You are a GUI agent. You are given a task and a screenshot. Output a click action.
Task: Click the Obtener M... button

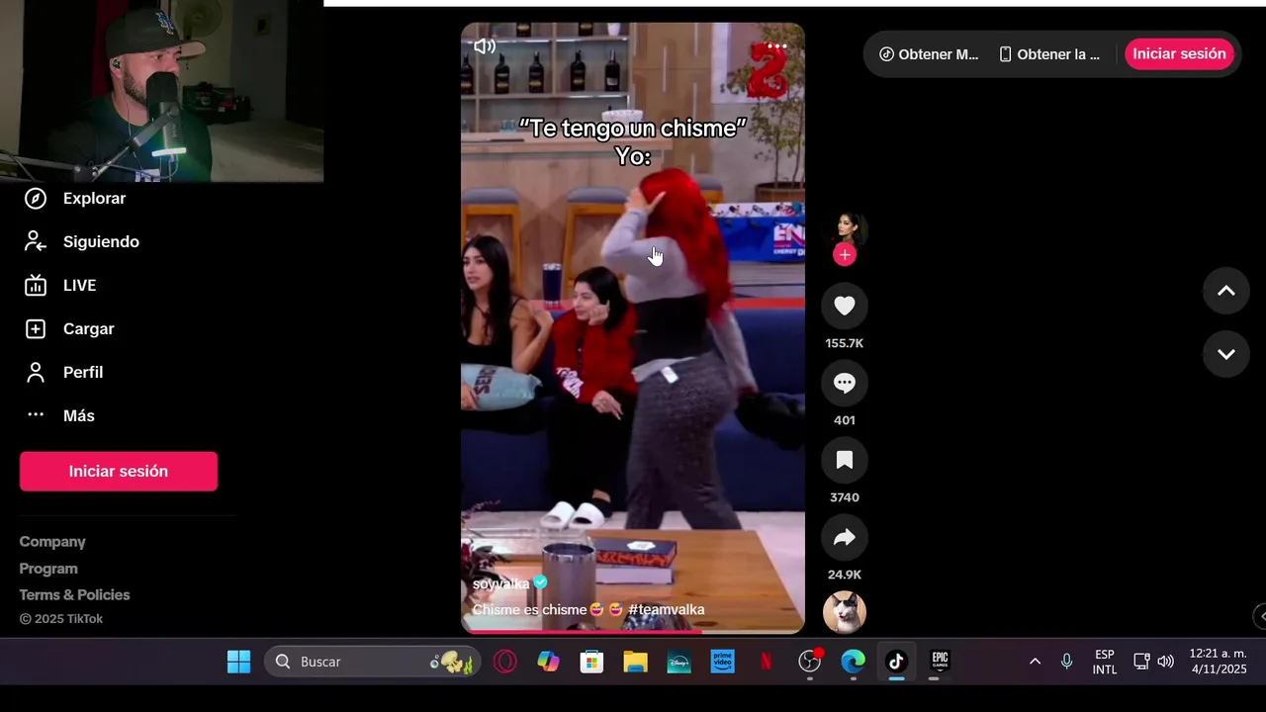click(x=929, y=54)
